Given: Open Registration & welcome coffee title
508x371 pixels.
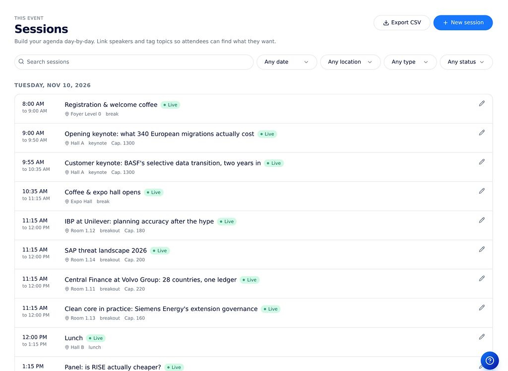Looking at the screenshot, I should click(x=111, y=105).
